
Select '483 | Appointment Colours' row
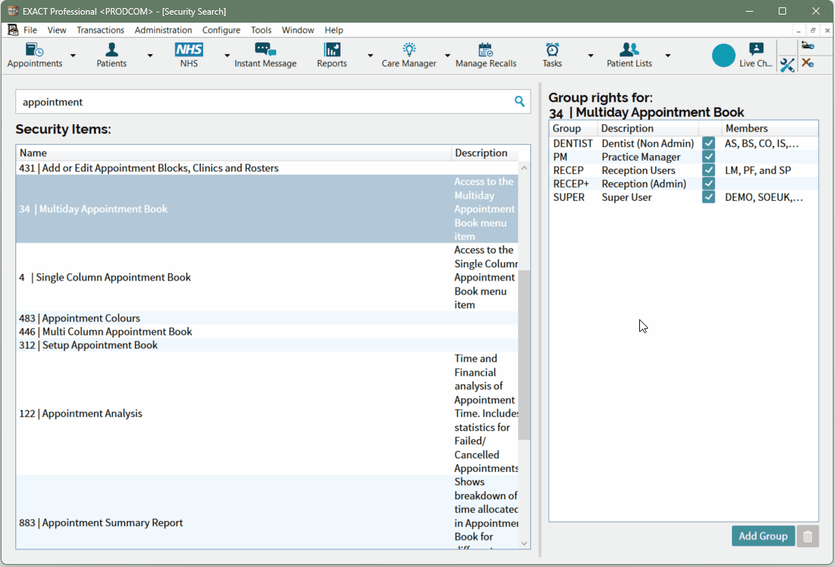(267, 318)
